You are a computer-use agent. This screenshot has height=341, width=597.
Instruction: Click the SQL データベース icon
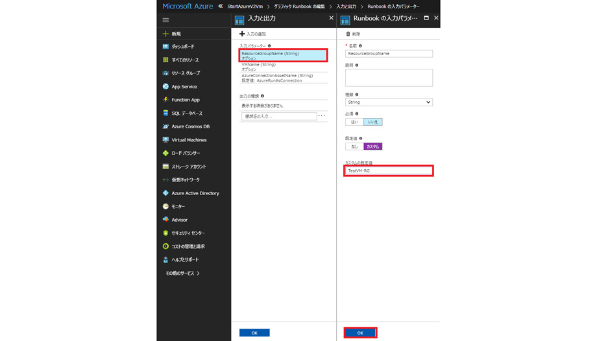166,113
